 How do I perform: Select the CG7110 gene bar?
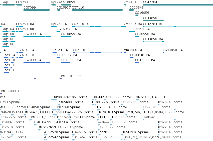[x=98, y=10]
